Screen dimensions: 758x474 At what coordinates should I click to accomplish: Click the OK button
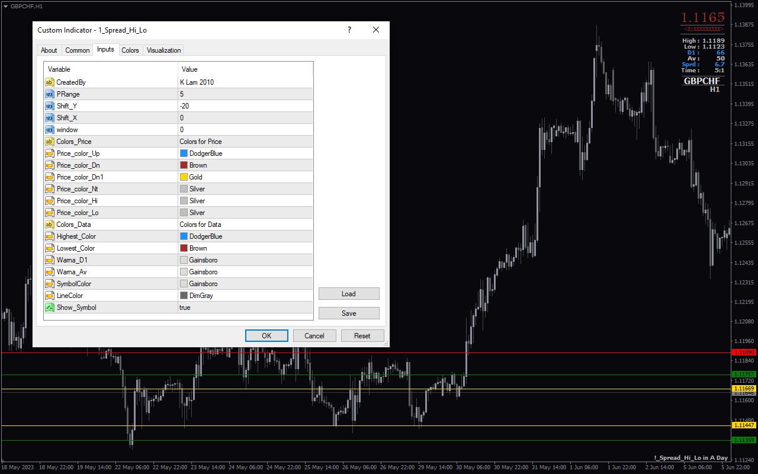point(266,336)
